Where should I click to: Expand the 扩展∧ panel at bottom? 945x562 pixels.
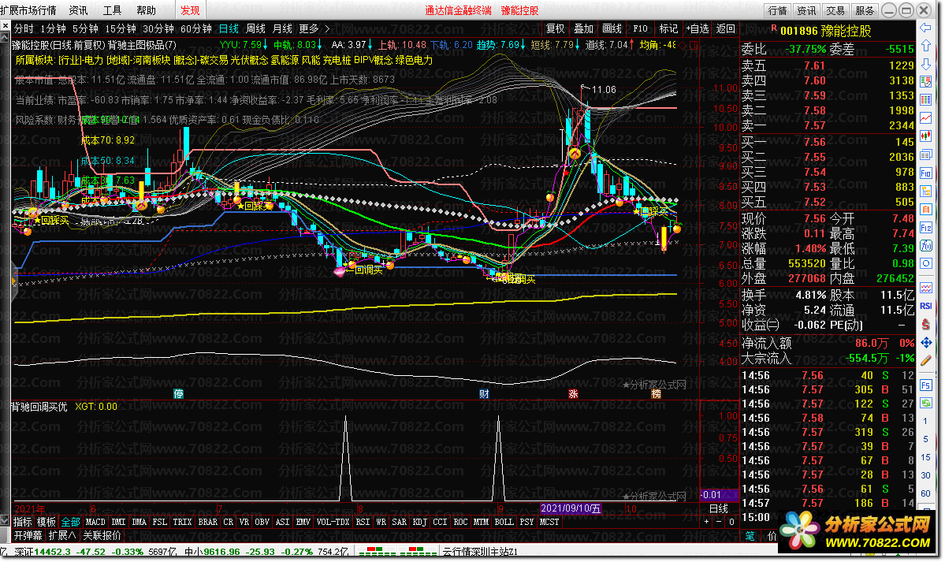click(x=62, y=535)
